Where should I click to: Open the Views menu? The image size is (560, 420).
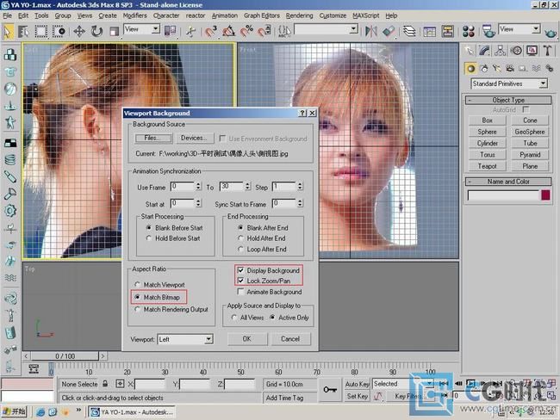coord(84,15)
